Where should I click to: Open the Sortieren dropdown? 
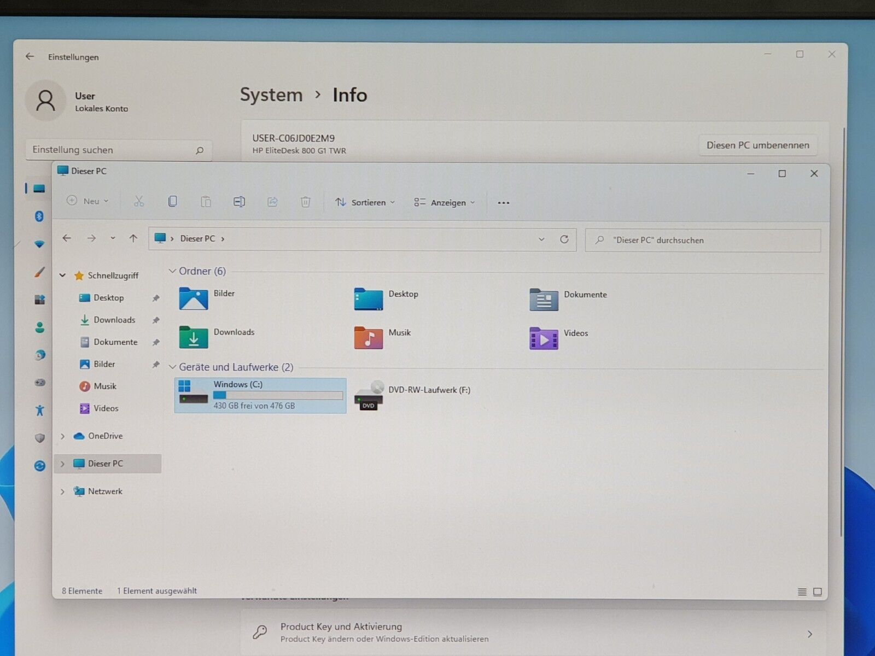365,202
